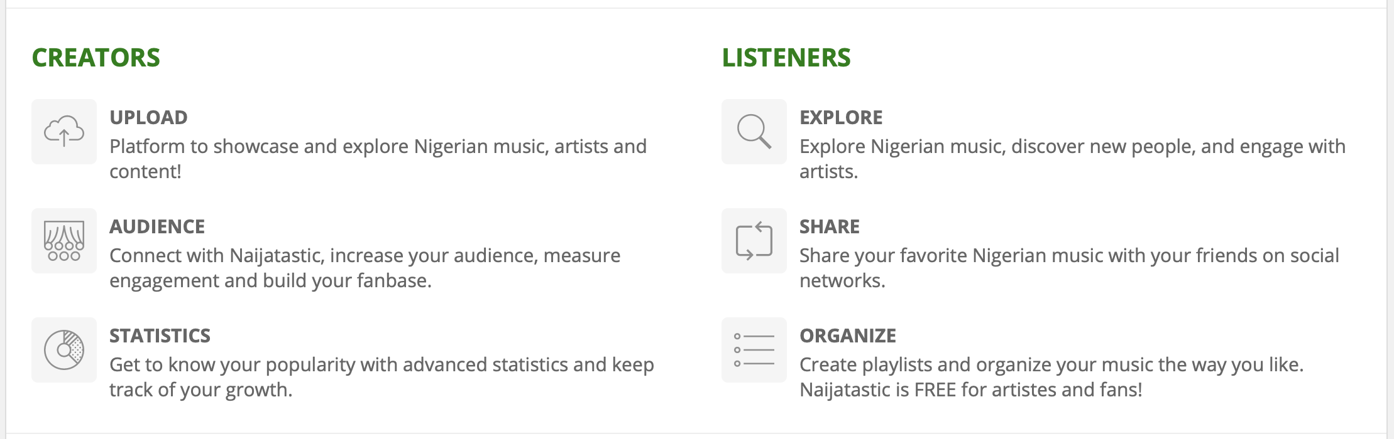Click the LISTENERS section heading

click(x=786, y=58)
